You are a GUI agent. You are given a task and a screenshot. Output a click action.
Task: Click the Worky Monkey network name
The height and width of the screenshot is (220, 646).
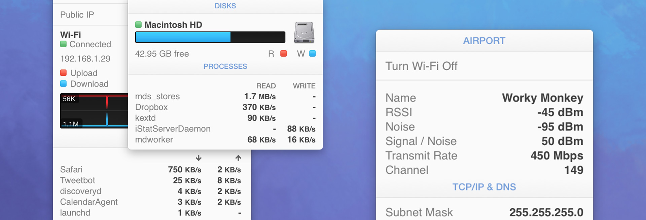coord(542,98)
